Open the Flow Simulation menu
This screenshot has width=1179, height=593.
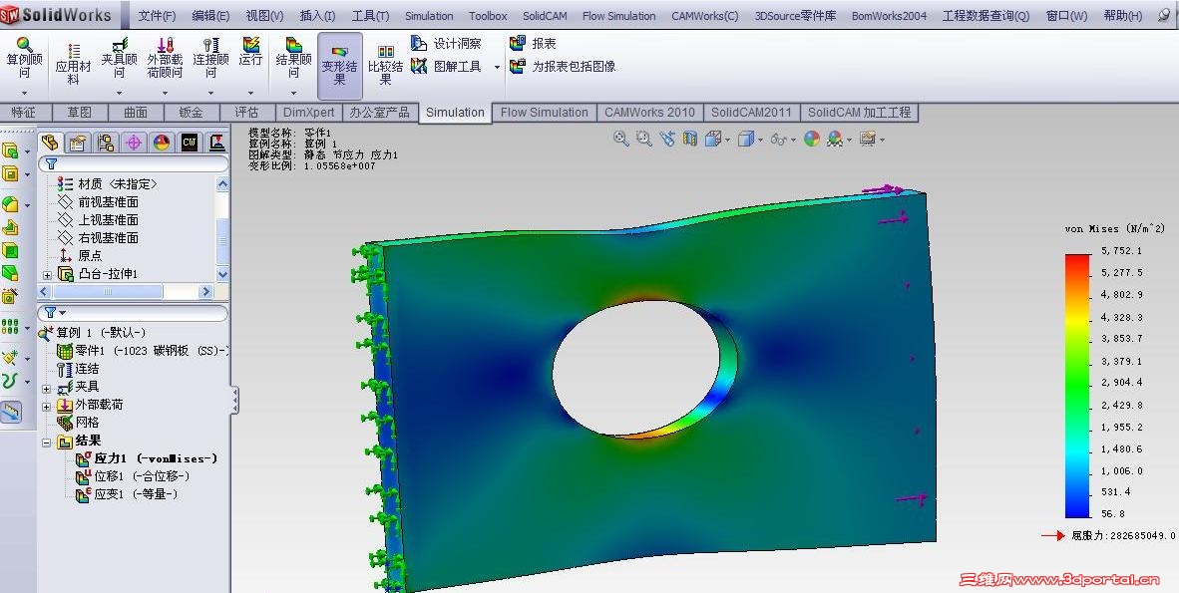point(618,16)
